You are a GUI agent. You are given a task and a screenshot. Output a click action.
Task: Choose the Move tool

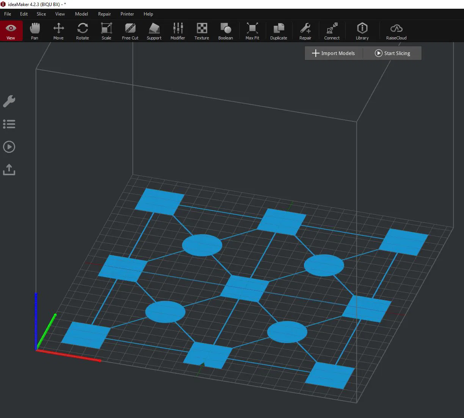pos(58,31)
